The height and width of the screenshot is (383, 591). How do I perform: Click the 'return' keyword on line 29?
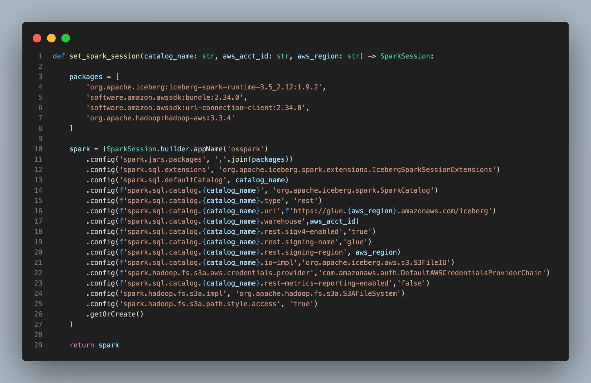point(82,345)
